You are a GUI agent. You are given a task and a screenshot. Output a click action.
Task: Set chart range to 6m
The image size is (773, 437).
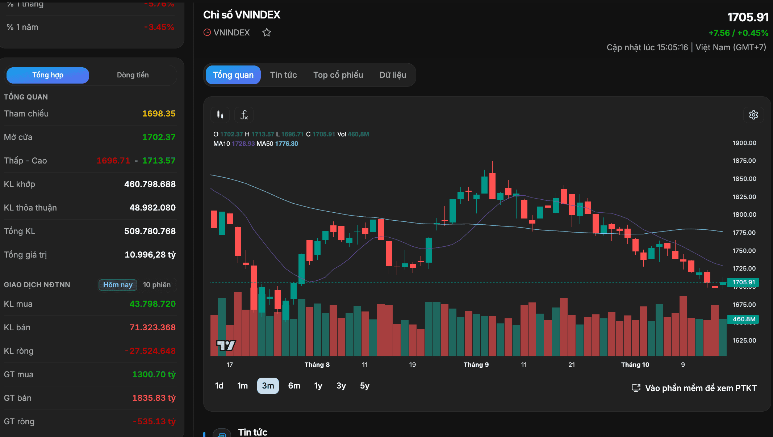coord(294,386)
